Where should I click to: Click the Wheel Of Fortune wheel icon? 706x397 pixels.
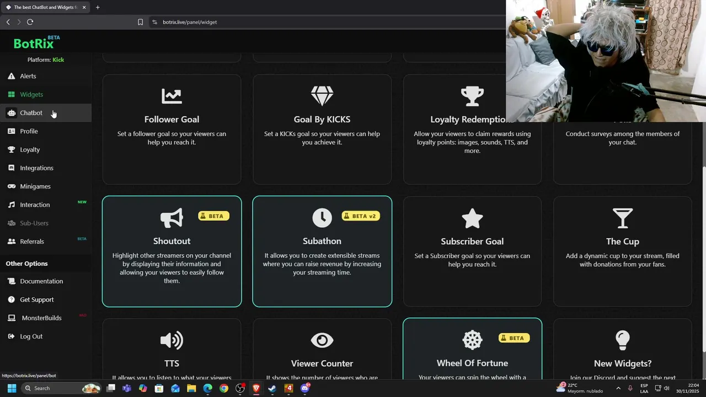472,340
